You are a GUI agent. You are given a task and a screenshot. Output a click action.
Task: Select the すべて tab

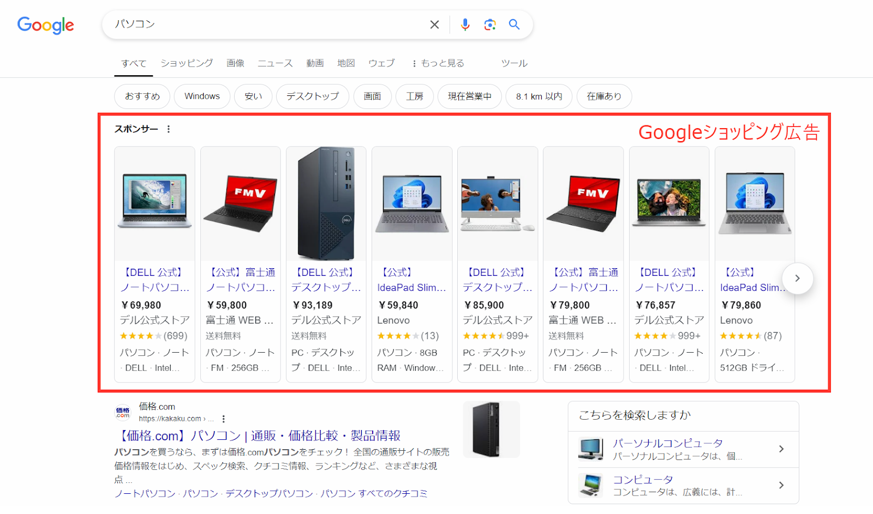(x=134, y=63)
